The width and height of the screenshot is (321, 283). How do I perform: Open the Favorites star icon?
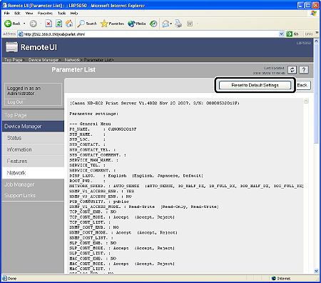[x=104, y=24]
